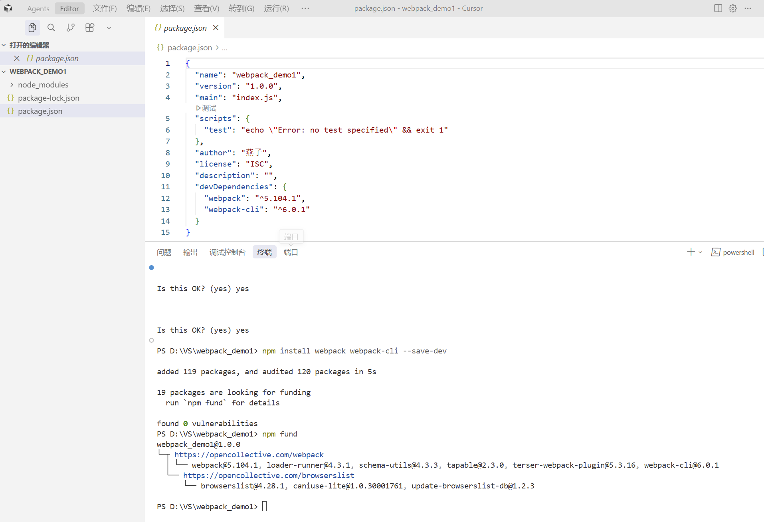Click line number 5 in the gutter

(168, 118)
